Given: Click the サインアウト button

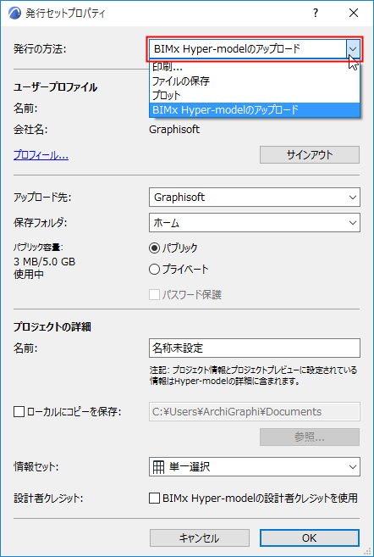Looking at the screenshot, I should coord(310,155).
